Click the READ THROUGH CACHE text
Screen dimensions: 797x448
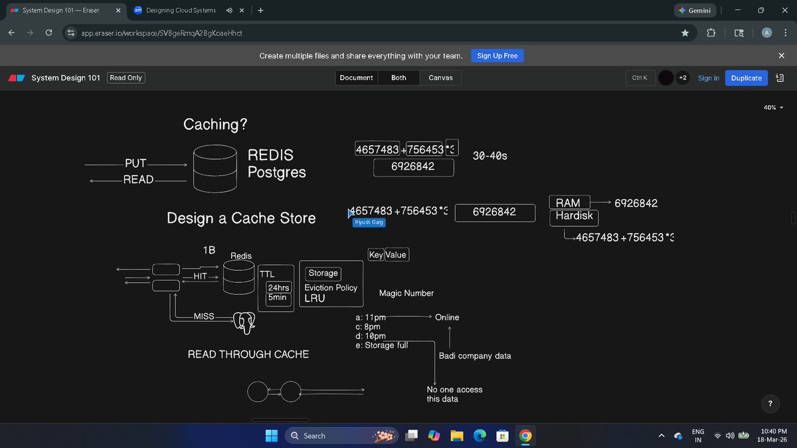point(248,354)
